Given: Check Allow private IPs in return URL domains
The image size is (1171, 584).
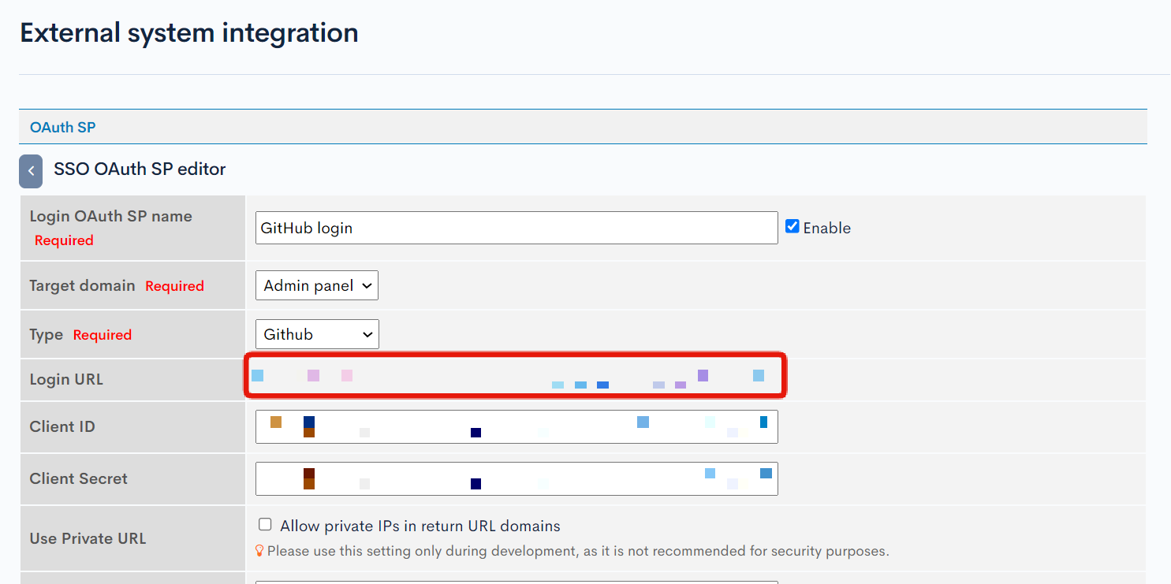Looking at the screenshot, I should [x=265, y=525].
